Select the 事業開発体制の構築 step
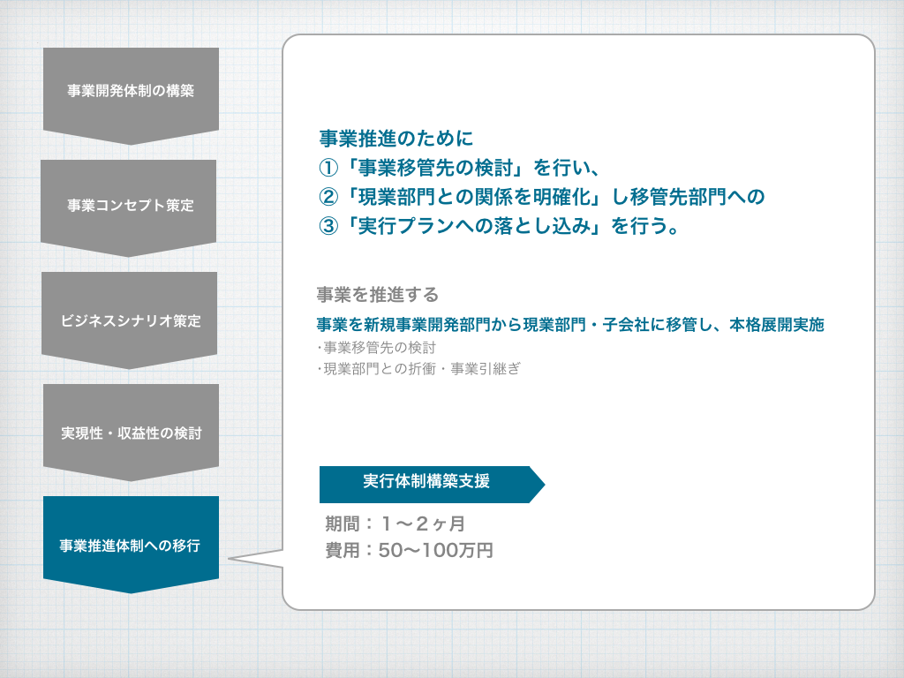Screen dimensions: 904x678 click(131, 95)
